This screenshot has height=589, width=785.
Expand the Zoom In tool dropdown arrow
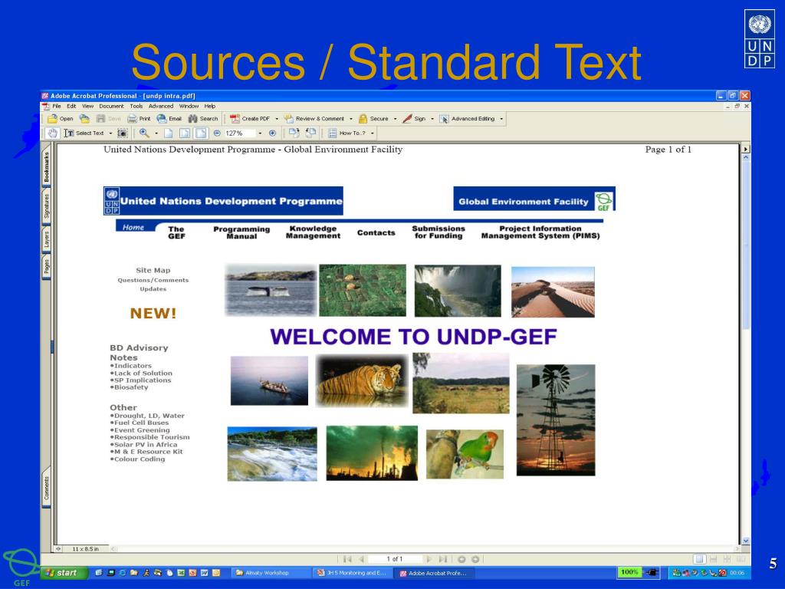[x=156, y=133]
